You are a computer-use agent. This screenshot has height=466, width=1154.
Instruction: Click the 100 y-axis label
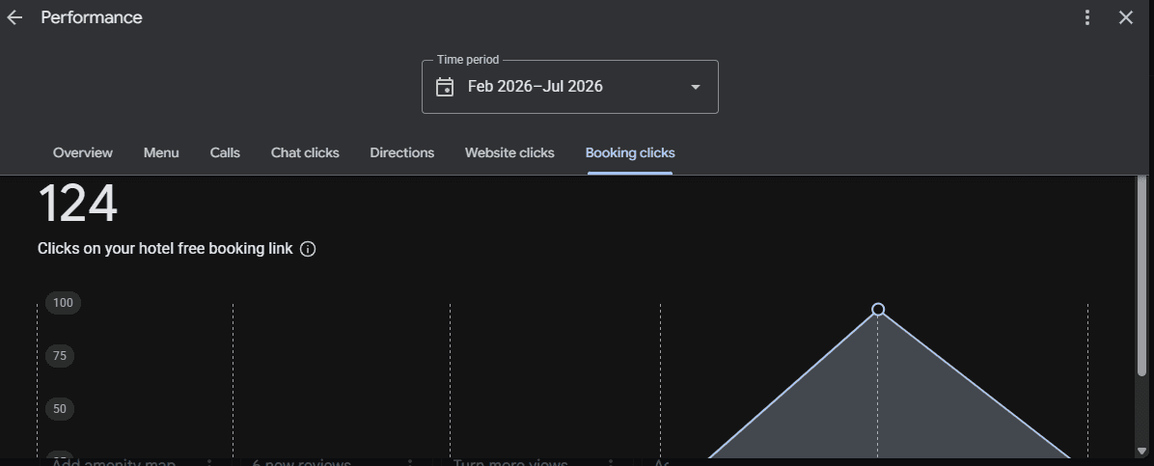(64, 303)
